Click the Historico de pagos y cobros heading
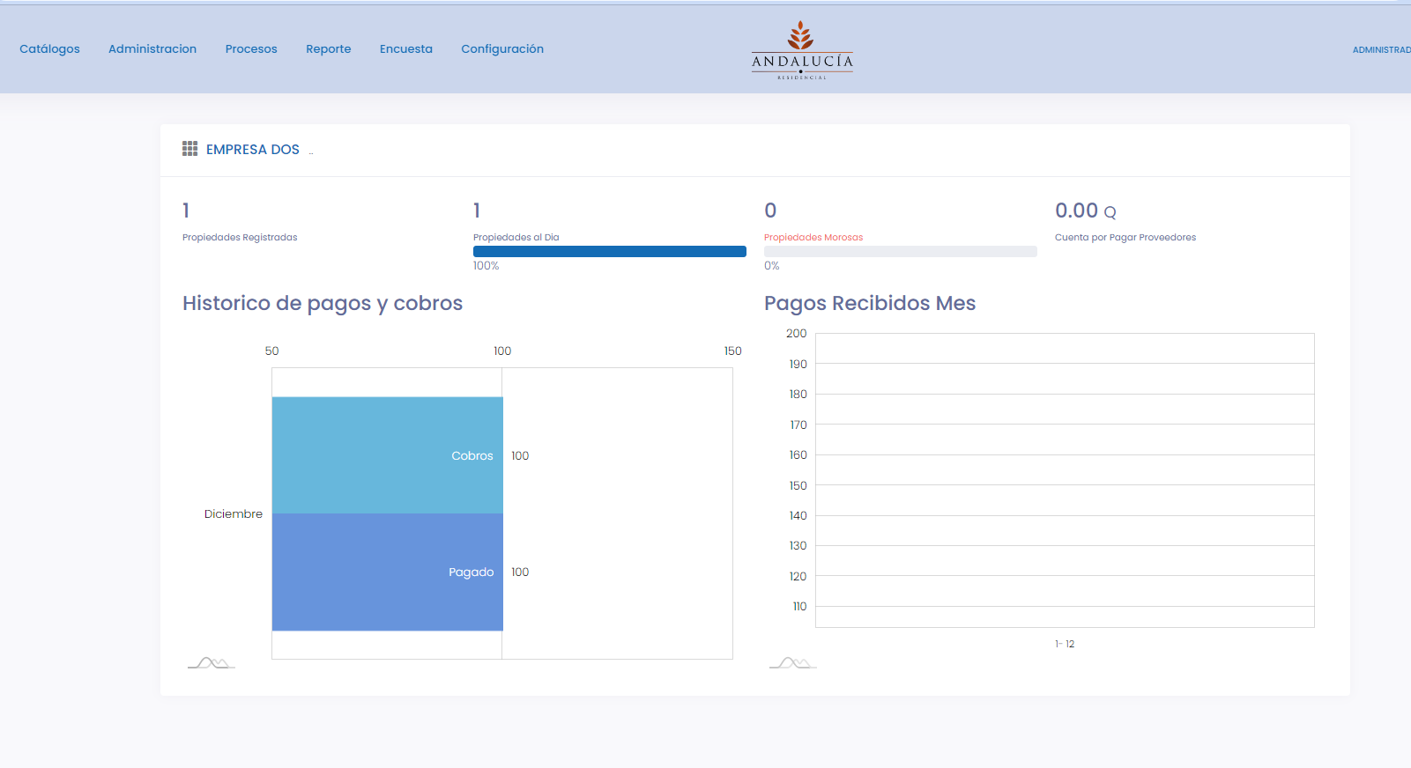 [x=323, y=303]
